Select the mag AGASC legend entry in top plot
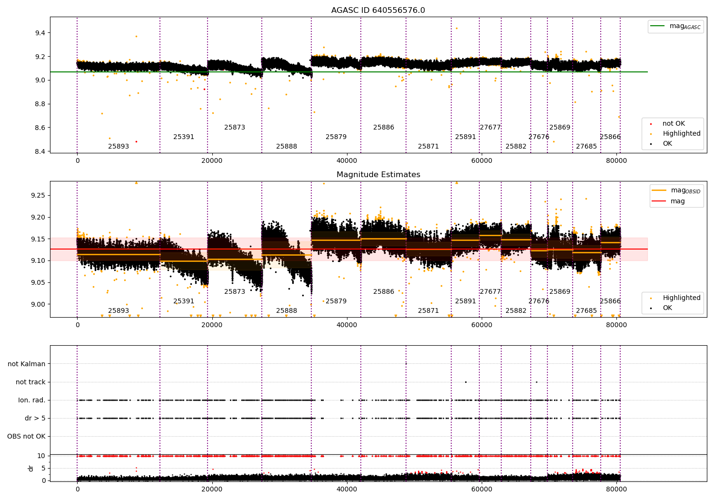This screenshot has width=714, height=500. click(676, 26)
